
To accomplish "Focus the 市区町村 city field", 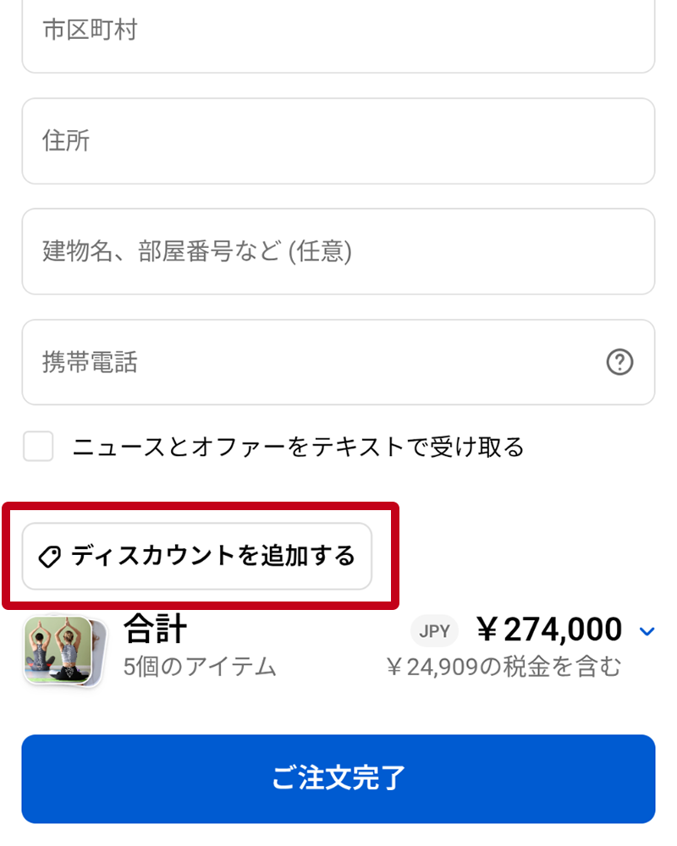I will [338, 32].
